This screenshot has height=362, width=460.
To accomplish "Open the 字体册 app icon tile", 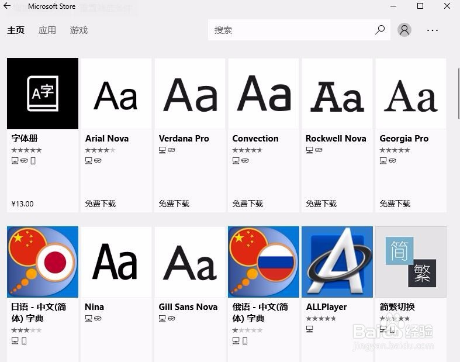I will point(43,94).
